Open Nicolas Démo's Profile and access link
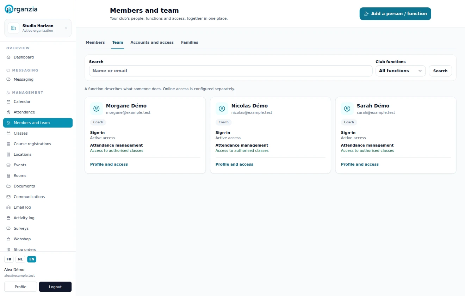 pos(234,164)
